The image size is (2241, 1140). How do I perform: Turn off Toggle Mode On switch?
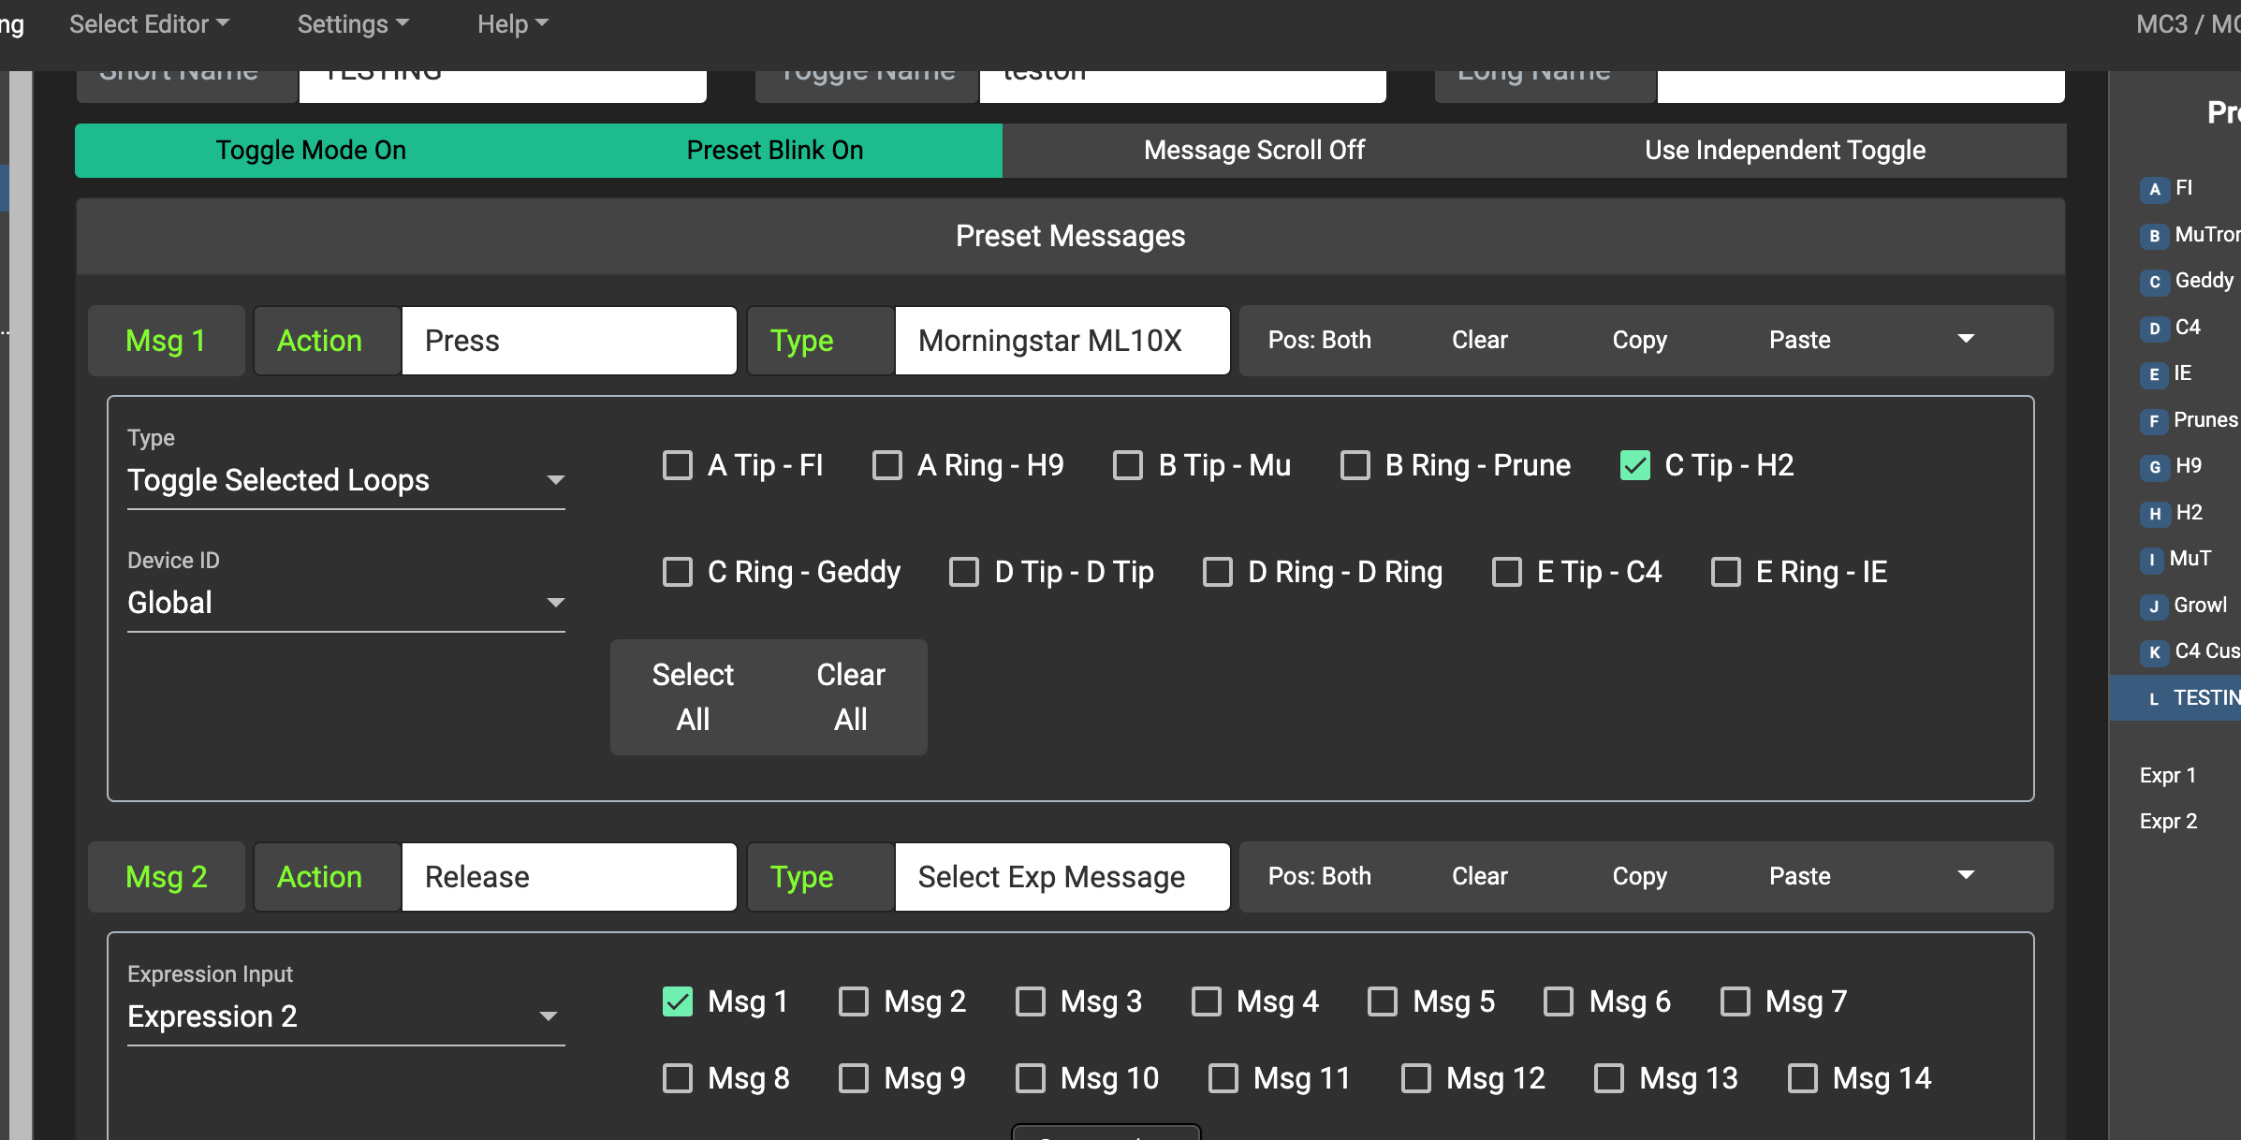(x=311, y=150)
